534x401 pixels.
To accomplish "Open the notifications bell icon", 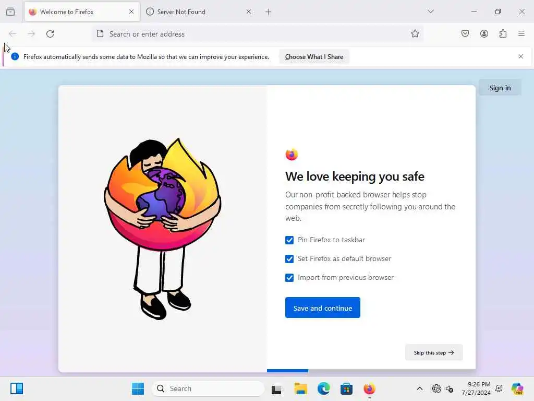I will [x=499, y=388].
